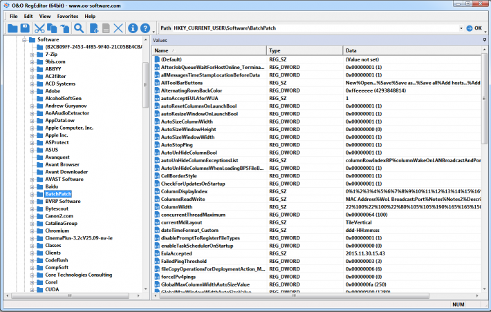Click the icon next to forceIPv4pings value

coord(157,277)
